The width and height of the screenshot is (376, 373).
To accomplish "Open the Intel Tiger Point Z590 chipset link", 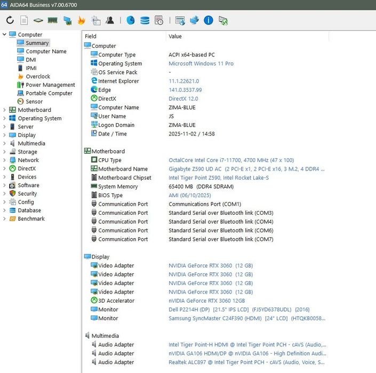I will click(x=219, y=178).
